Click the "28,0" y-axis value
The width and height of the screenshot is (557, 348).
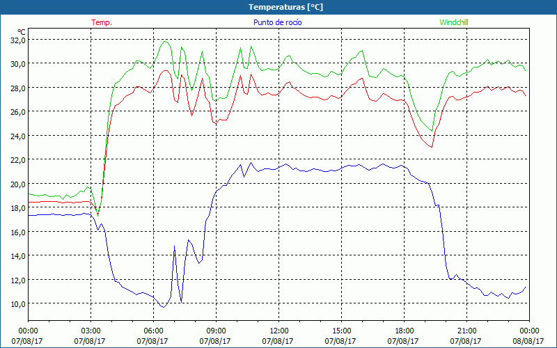18,88
